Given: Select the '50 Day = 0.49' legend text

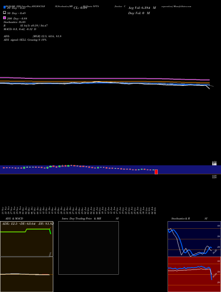Looking at the screenshot, I should click(16, 13).
